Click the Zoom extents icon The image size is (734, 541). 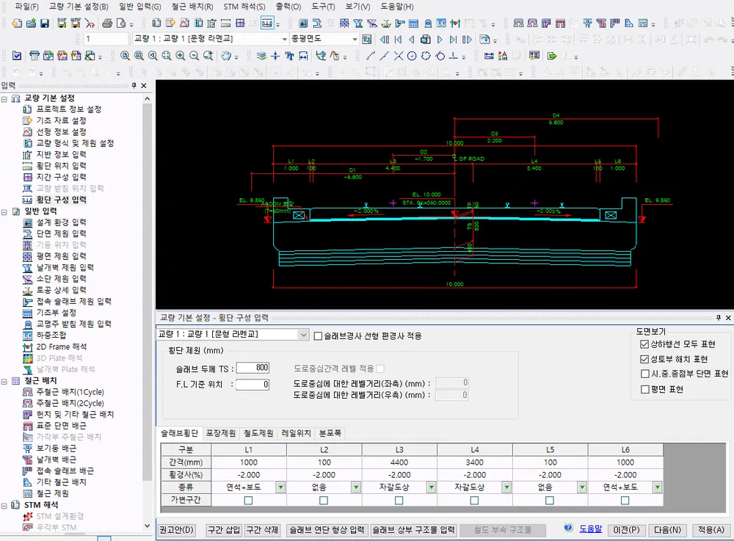pos(166,56)
